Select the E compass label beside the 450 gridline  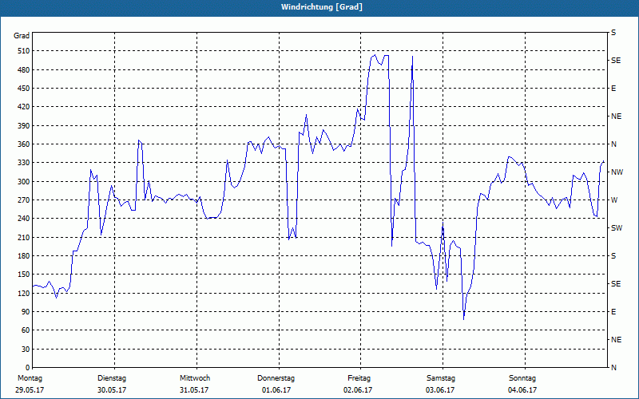[x=613, y=89]
